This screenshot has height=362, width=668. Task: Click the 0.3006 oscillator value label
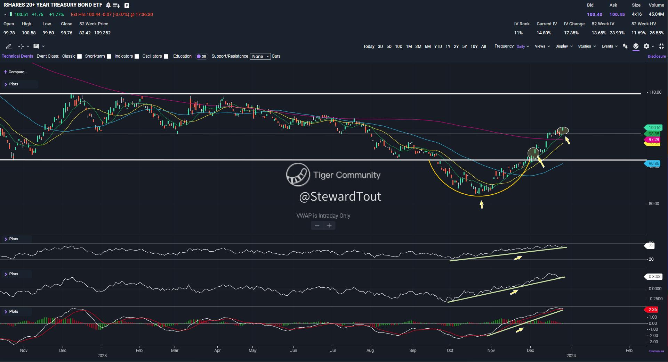coord(654,277)
